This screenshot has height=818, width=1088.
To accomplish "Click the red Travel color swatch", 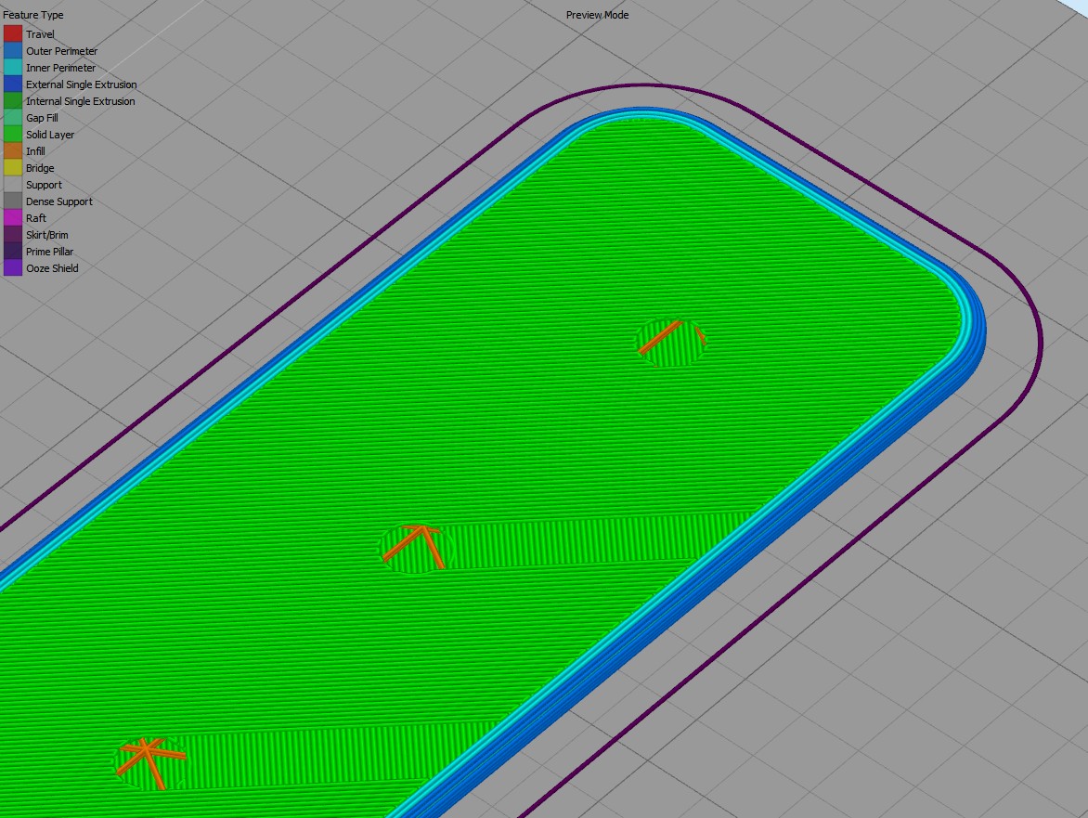I will pos(12,34).
